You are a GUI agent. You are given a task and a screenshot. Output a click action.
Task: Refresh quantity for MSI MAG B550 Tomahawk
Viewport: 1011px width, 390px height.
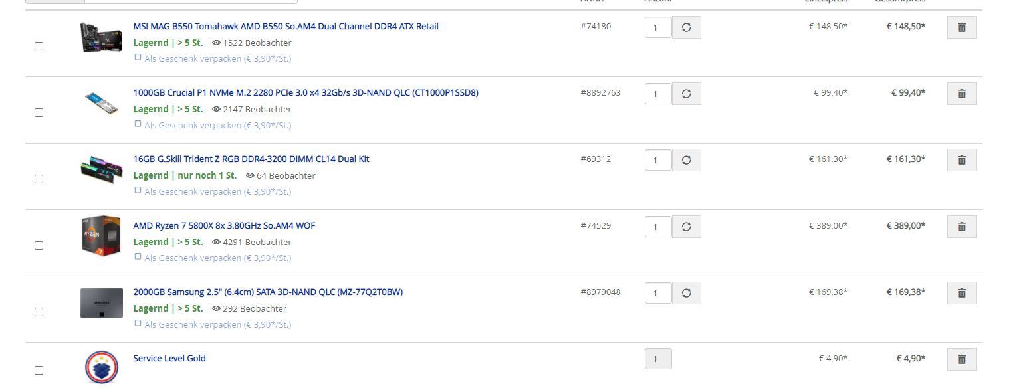point(686,27)
